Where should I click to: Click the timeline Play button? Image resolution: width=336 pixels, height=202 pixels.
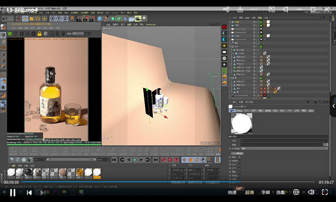135,160
